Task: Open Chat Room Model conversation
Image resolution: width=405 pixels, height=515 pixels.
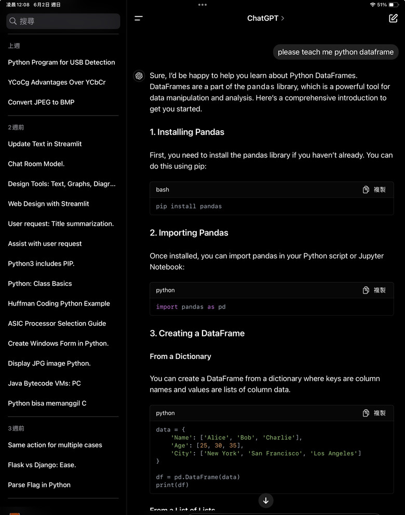Action: [36, 164]
